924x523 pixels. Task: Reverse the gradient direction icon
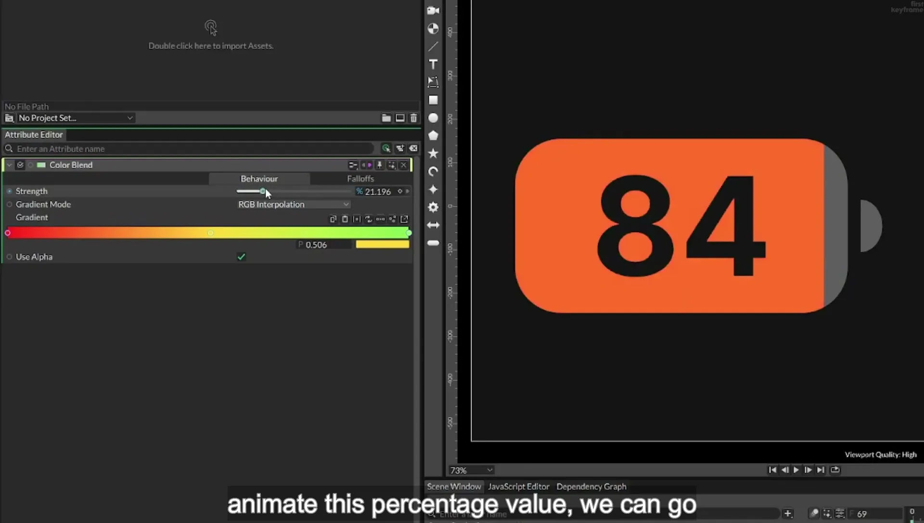[369, 219]
